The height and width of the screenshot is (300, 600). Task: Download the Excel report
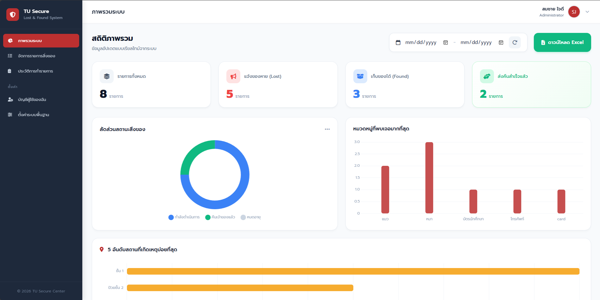[x=562, y=42]
